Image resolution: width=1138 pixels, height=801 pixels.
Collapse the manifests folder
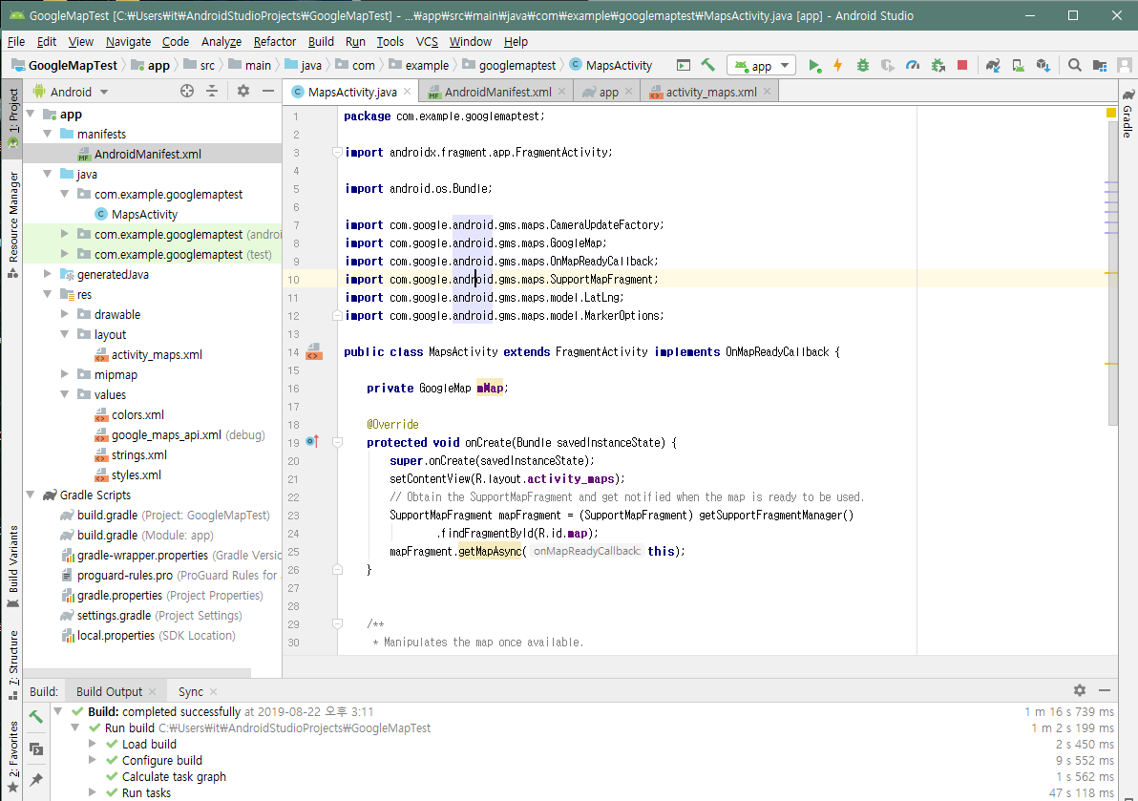point(47,134)
